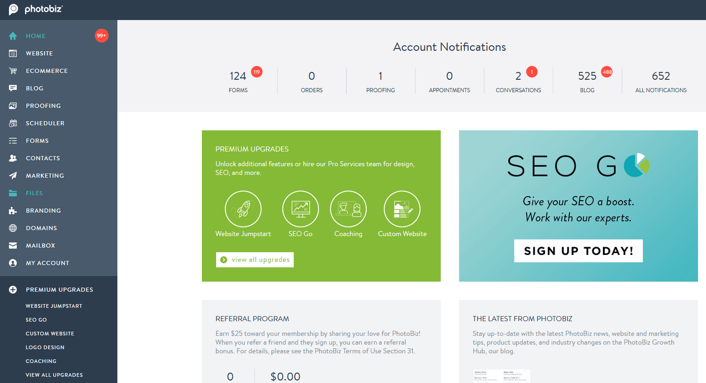Click the Mailbox envelope icon

[13, 245]
